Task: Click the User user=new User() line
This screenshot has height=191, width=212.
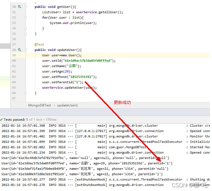Action: tap(62, 55)
